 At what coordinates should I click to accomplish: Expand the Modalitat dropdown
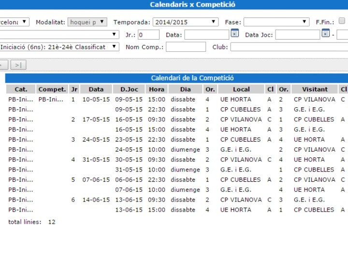88,22
